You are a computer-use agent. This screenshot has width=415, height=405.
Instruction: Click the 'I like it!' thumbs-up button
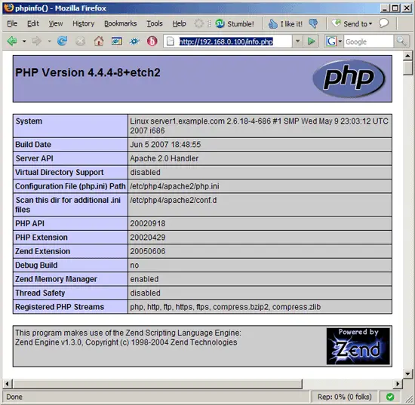click(x=285, y=24)
